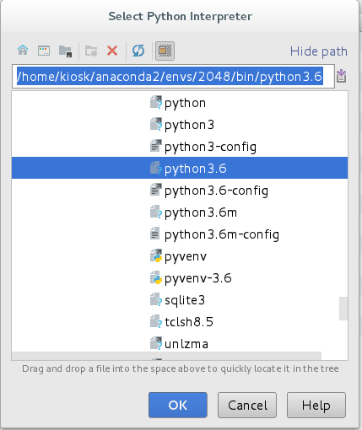Click the vertical scrollbar thumb
Image resolution: width=362 pixels, height=430 pixels.
[x=343, y=309]
